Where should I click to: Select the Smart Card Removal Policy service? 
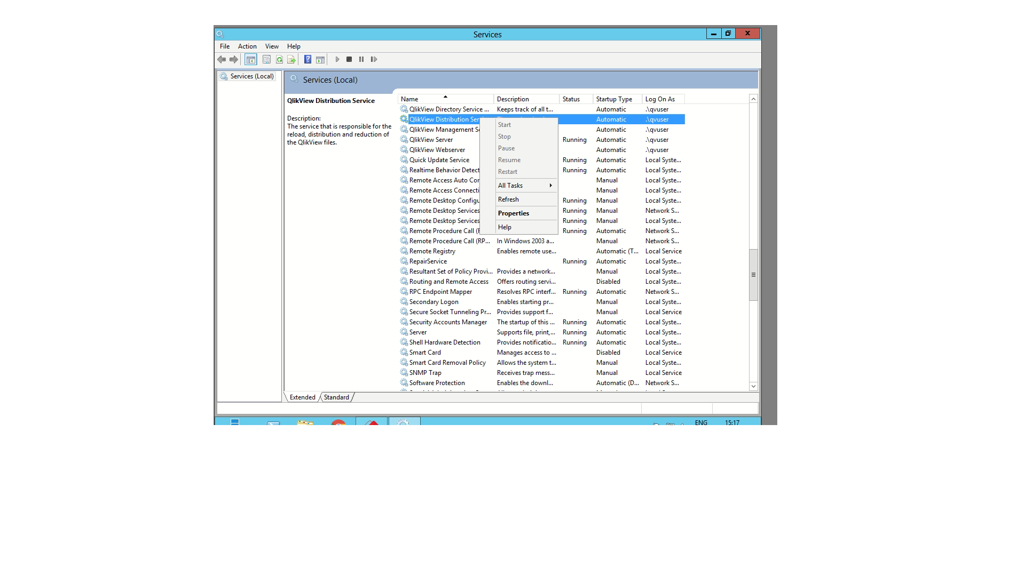[x=542, y=363]
